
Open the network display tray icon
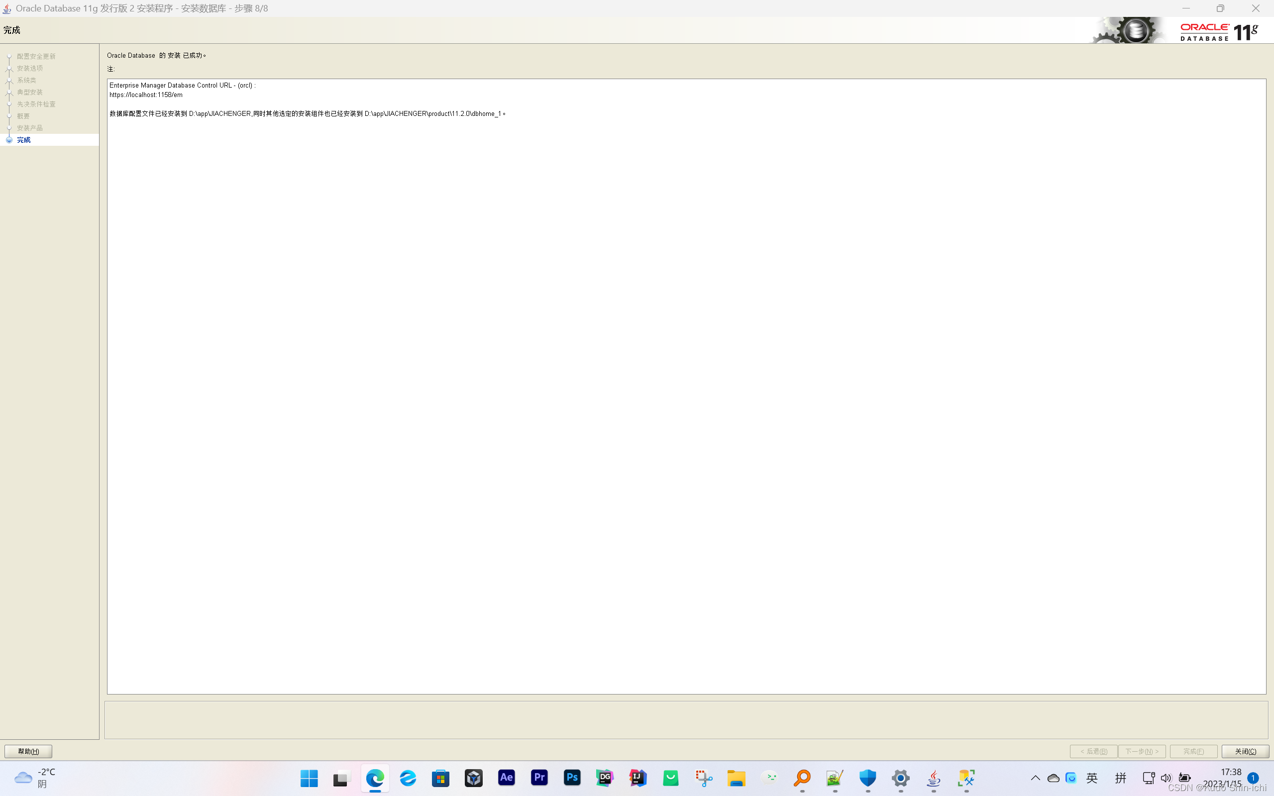(1149, 778)
